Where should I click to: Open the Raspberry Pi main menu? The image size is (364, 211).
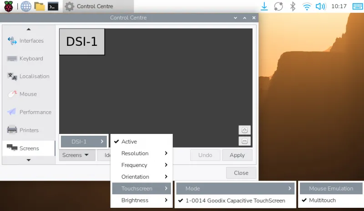pyautogui.click(x=9, y=6)
